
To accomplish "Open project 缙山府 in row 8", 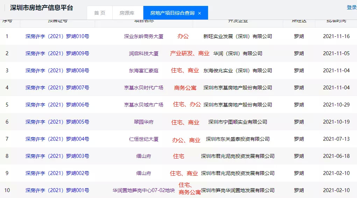I will coord(144,156).
